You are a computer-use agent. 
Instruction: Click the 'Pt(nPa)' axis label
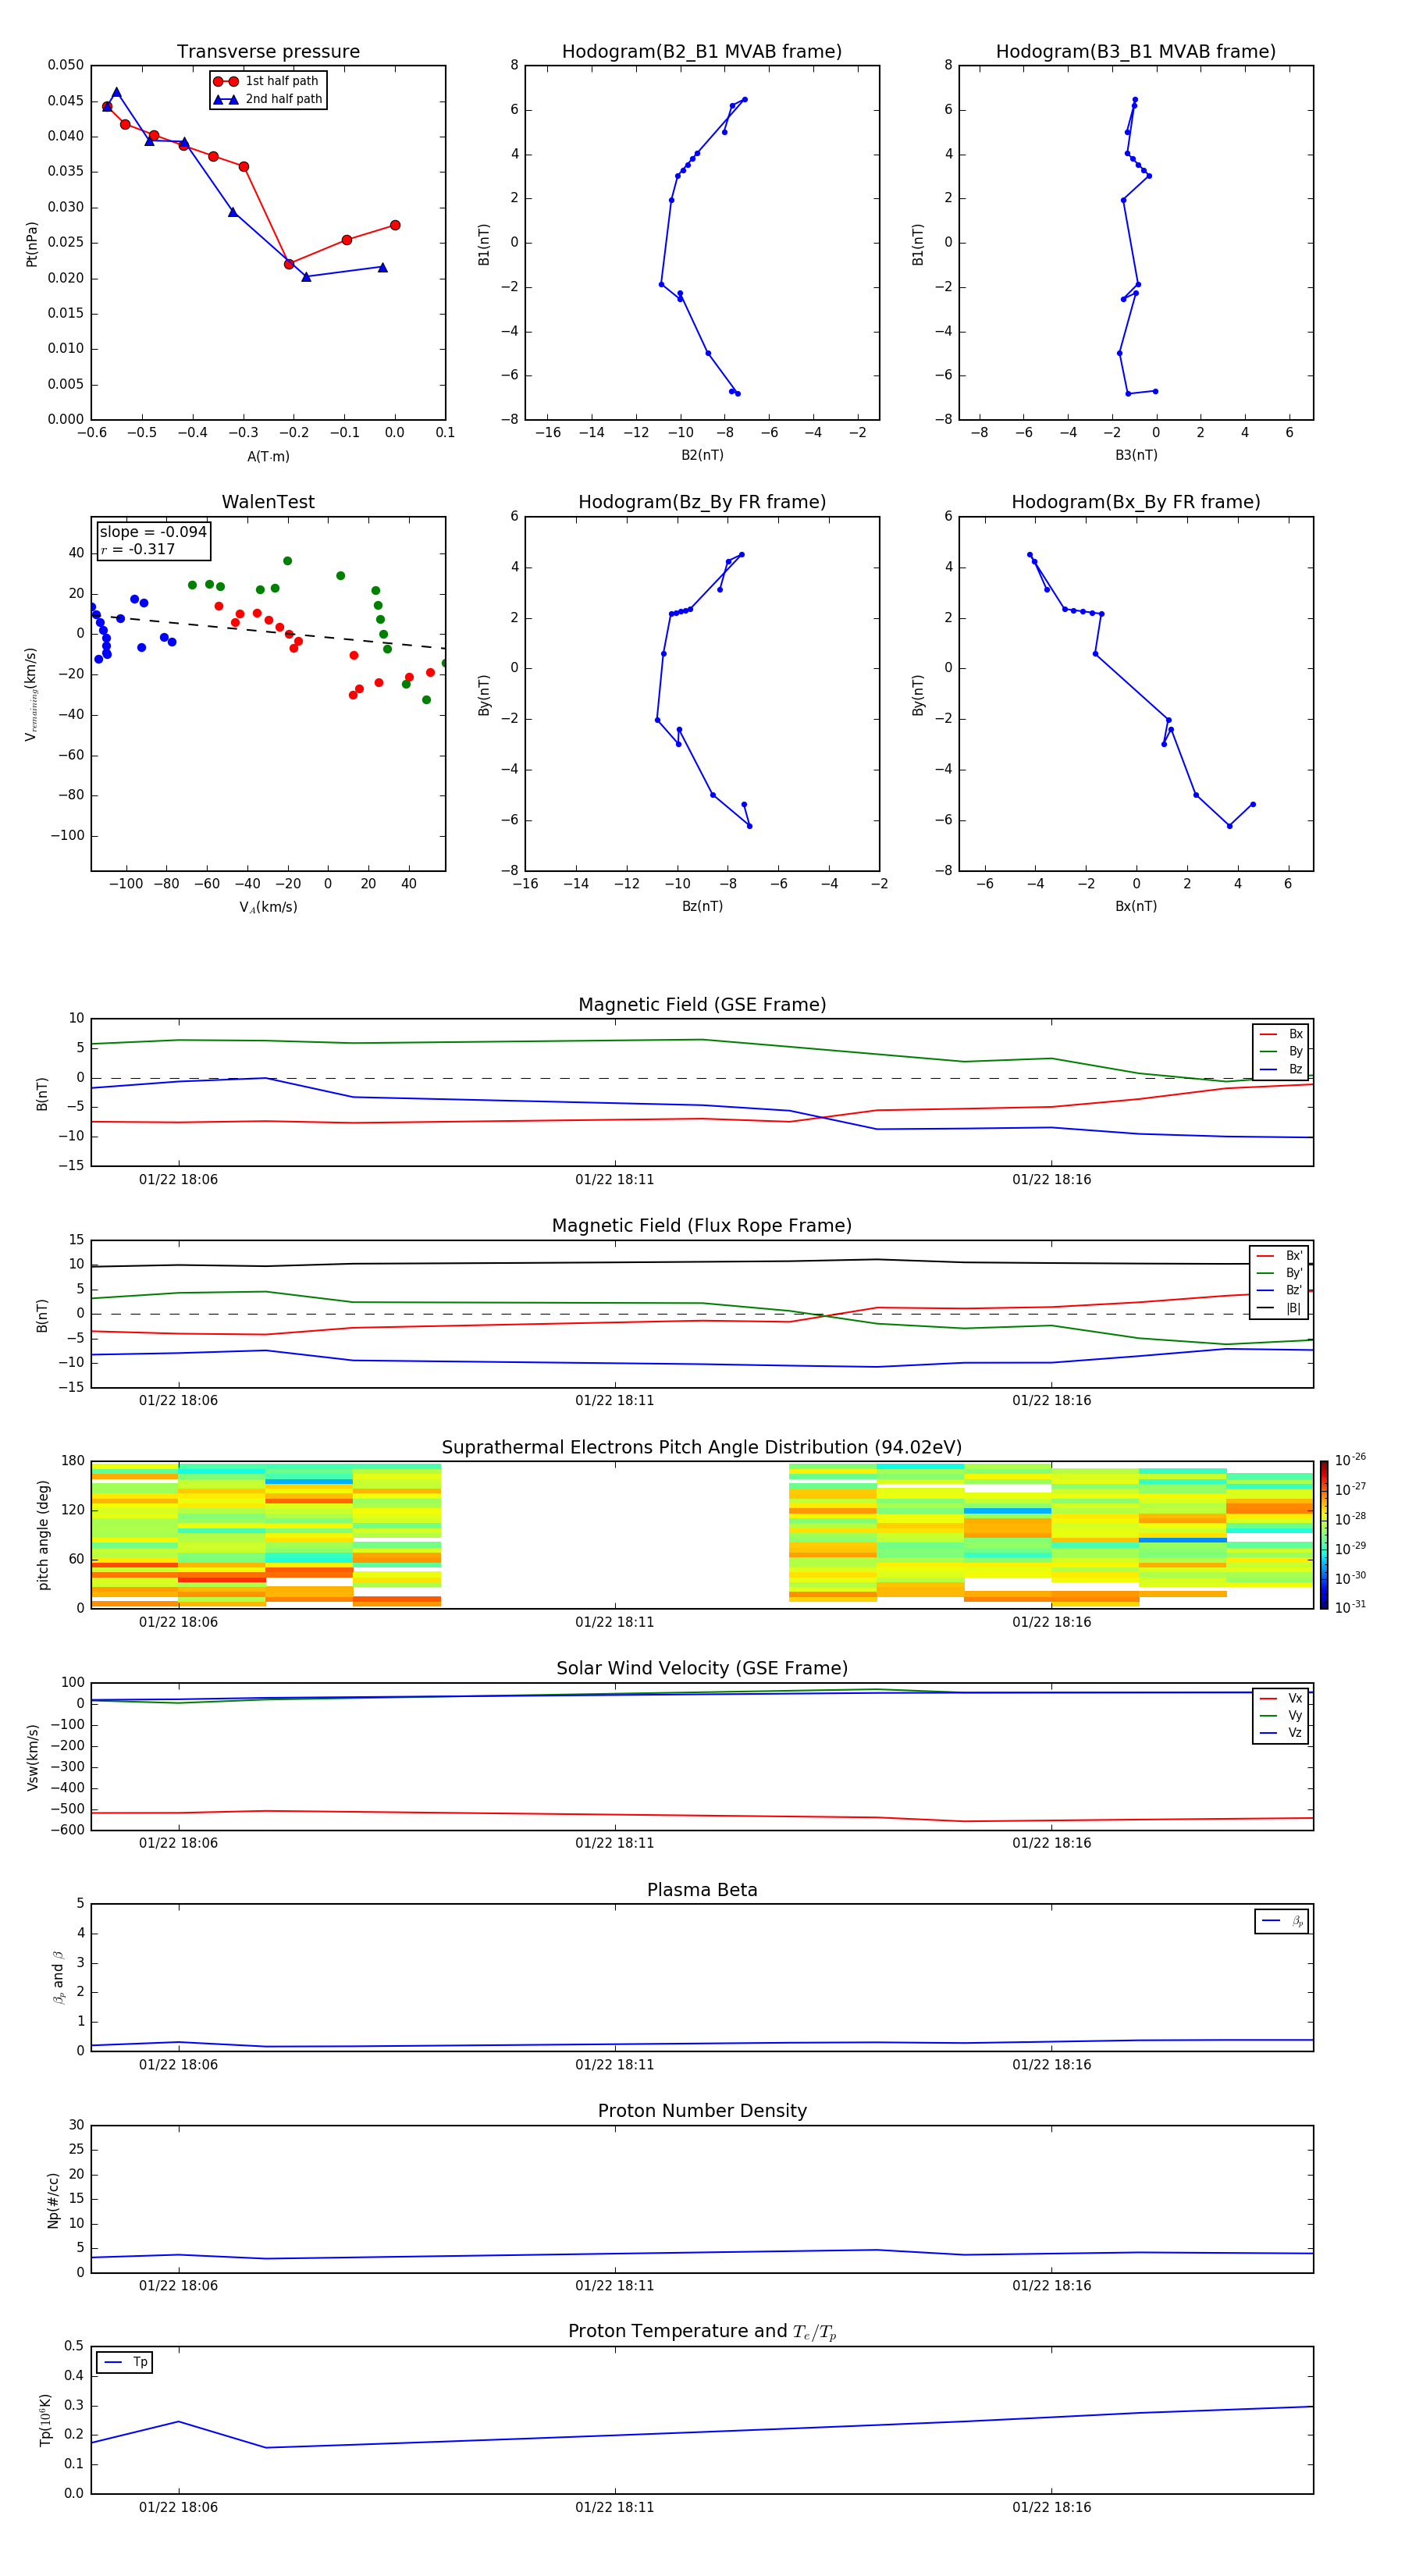(32, 243)
